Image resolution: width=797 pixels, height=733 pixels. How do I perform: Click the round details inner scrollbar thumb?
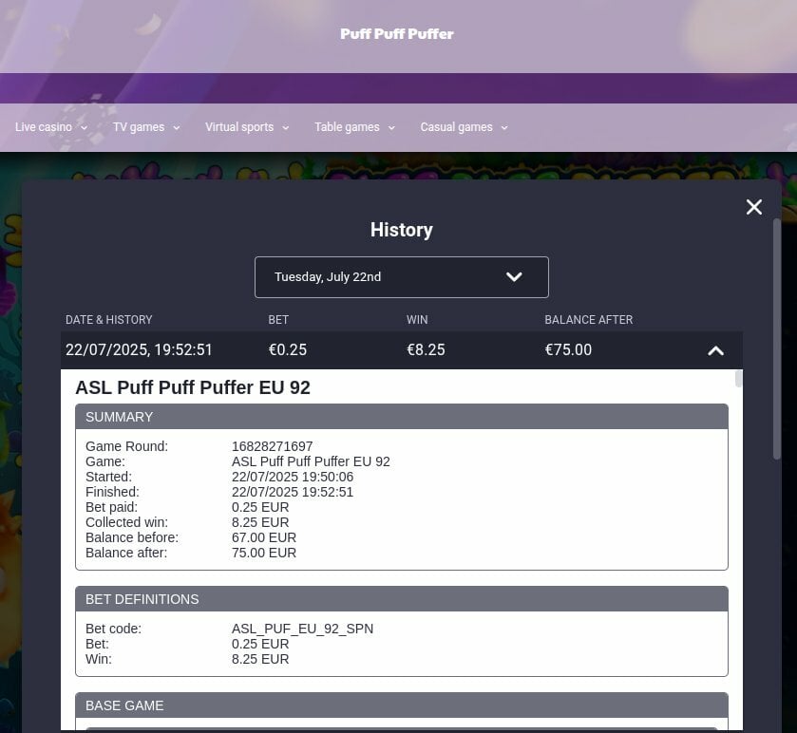(739, 379)
